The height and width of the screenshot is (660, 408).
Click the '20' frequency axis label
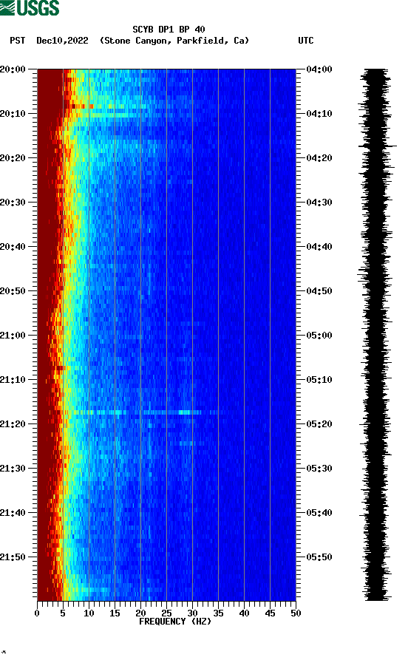(140, 613)
